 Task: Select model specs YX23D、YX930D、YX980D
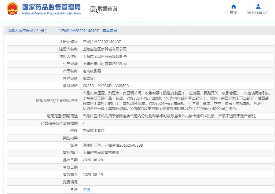[106, 86]
